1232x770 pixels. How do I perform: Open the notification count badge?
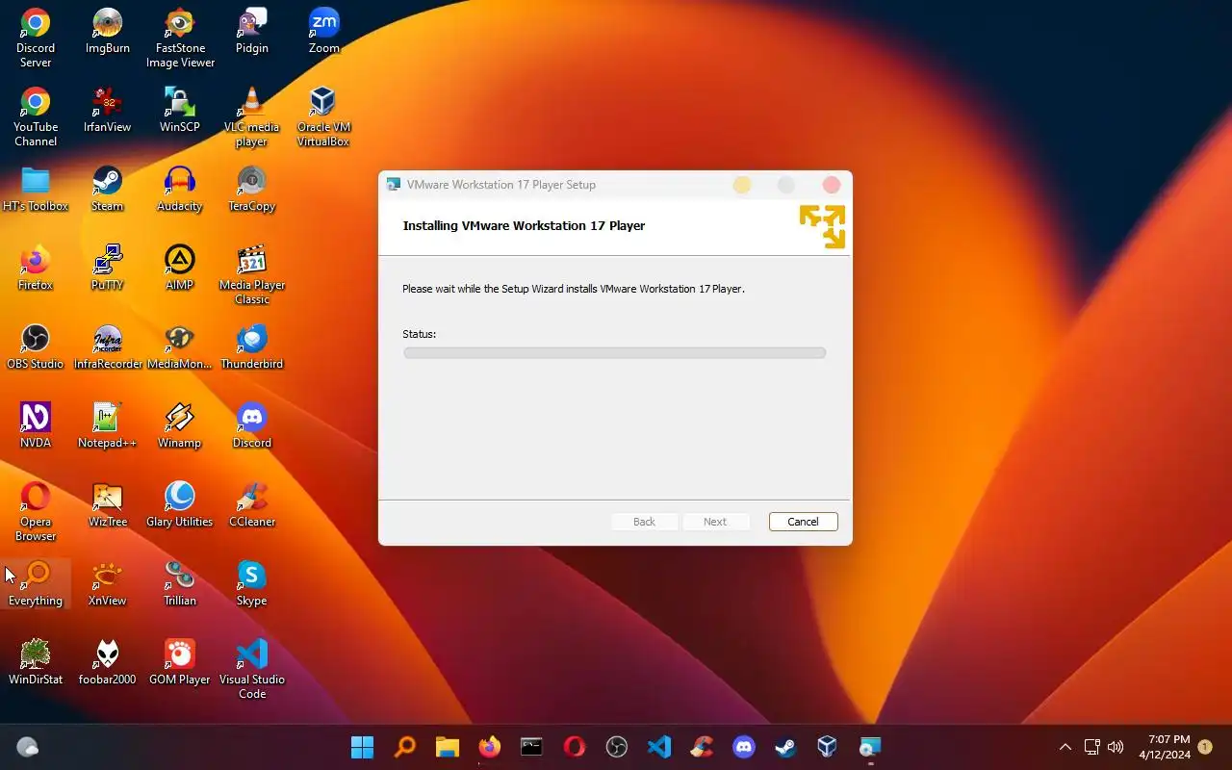tap(1205, 747)
